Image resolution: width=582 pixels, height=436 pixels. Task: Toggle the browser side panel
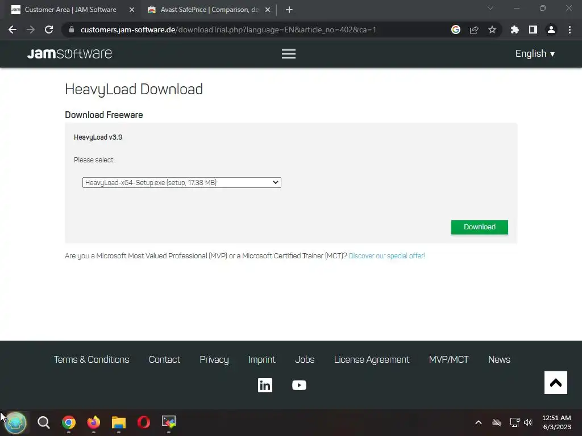pyautogui.click(x=533, y=30)
